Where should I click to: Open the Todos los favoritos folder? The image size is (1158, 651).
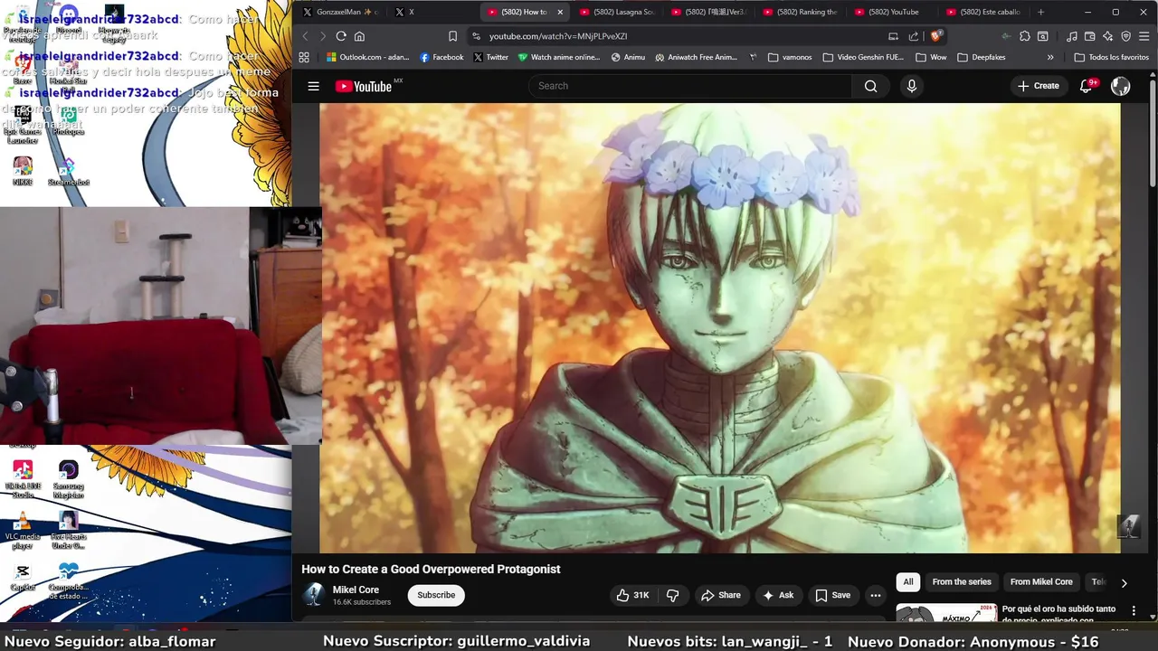[x=1112, y=57]
